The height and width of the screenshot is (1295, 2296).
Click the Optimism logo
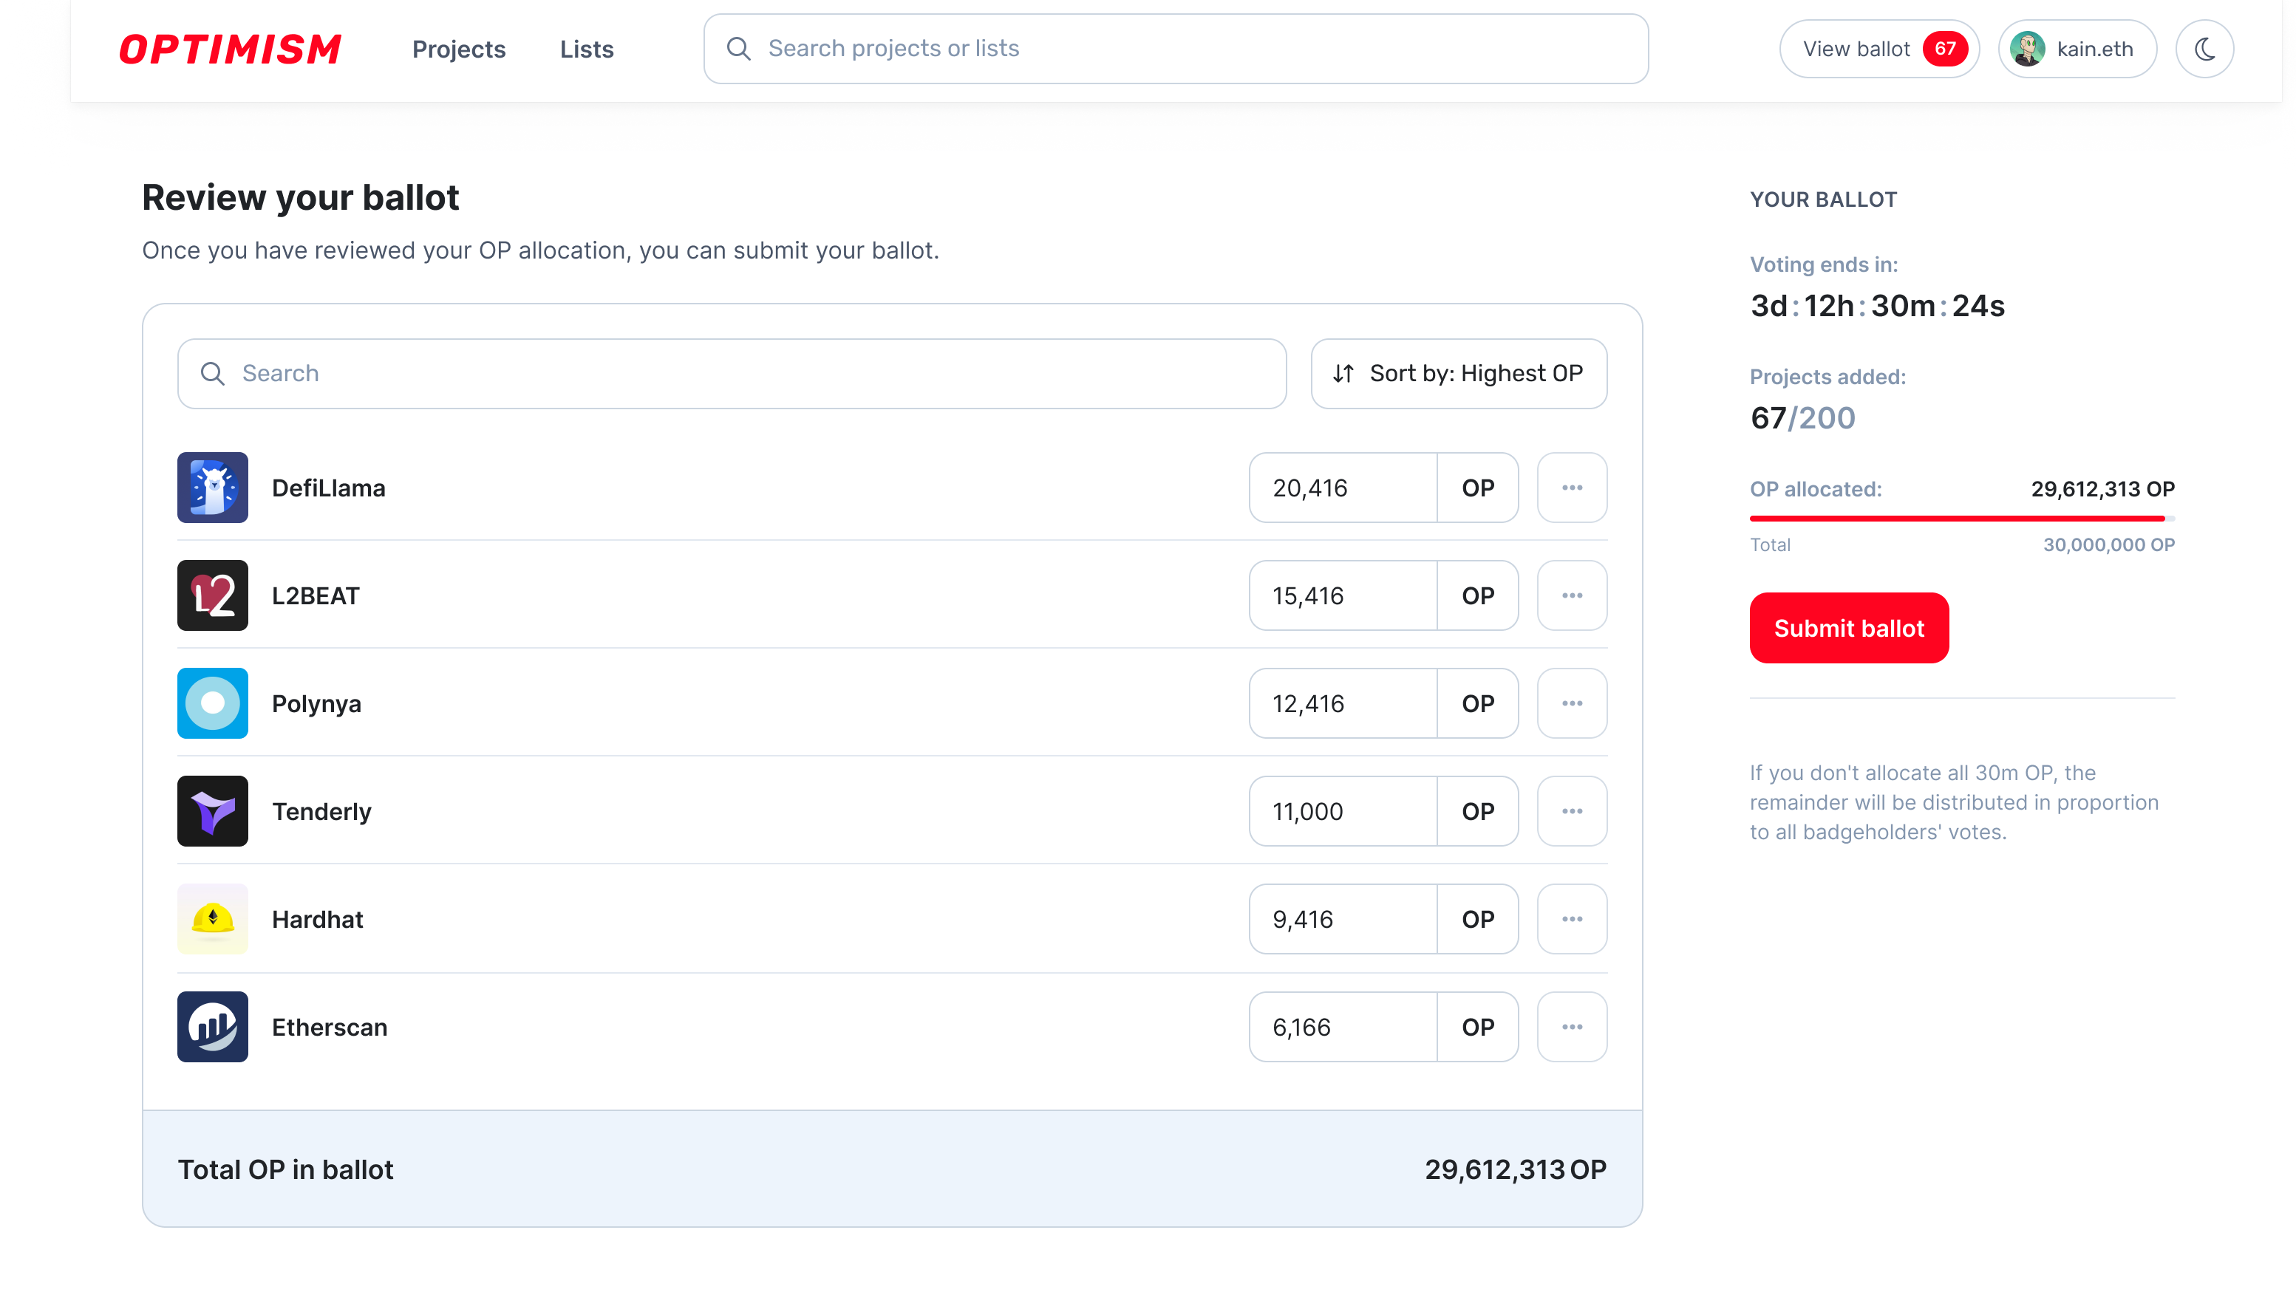tap(230, 49)
